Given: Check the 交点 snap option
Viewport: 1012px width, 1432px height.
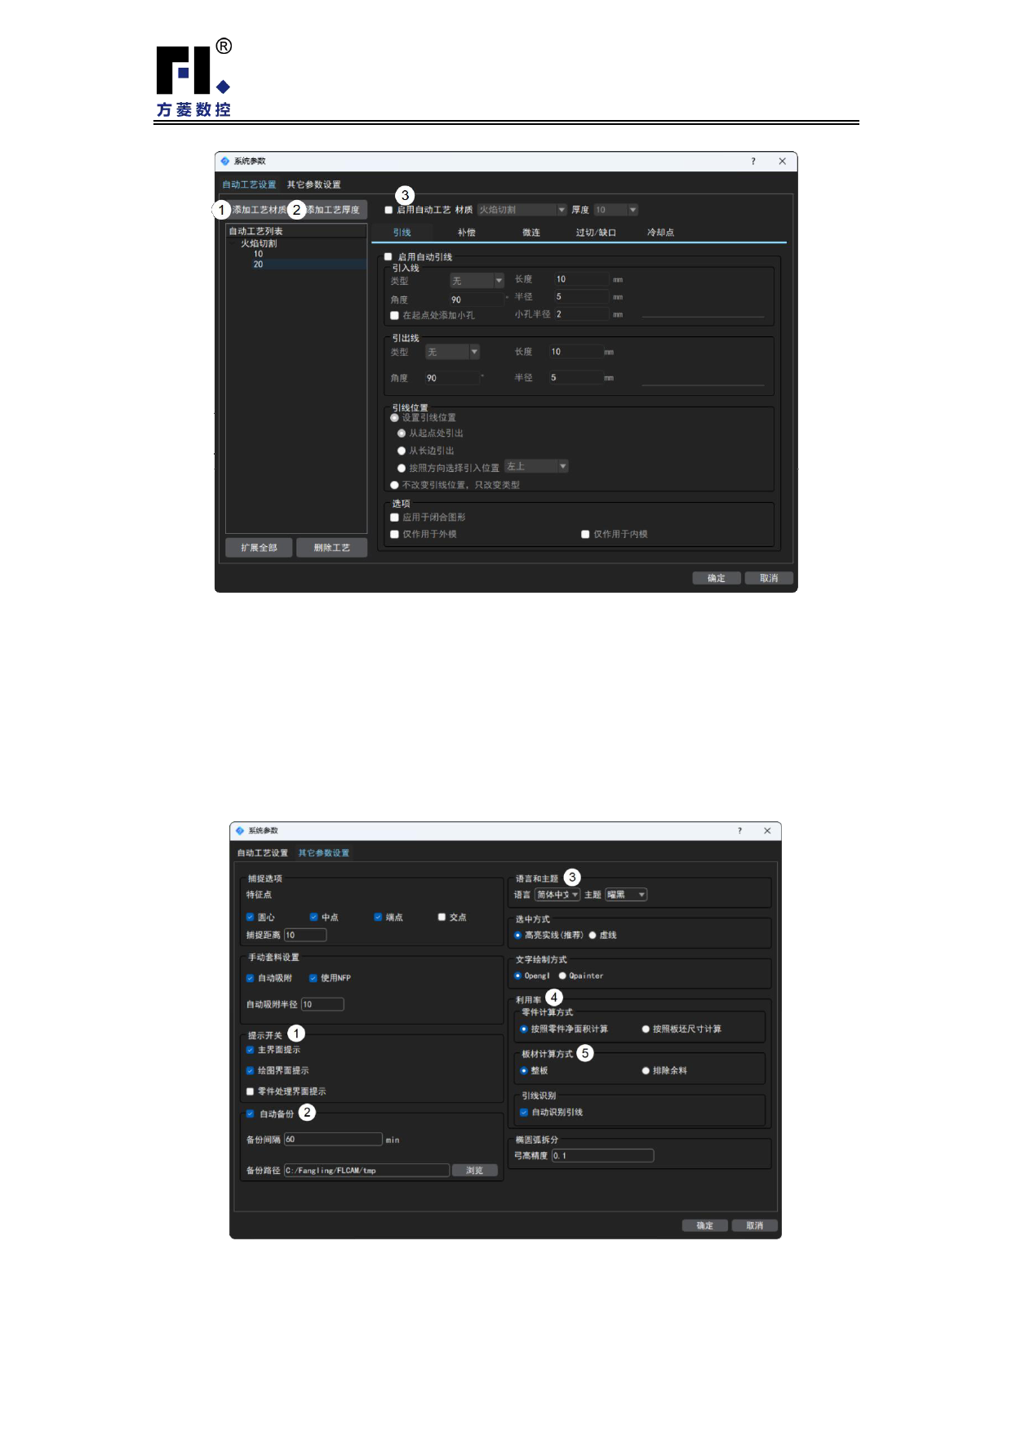Looking at the screenshot, I should coord(442,917).
